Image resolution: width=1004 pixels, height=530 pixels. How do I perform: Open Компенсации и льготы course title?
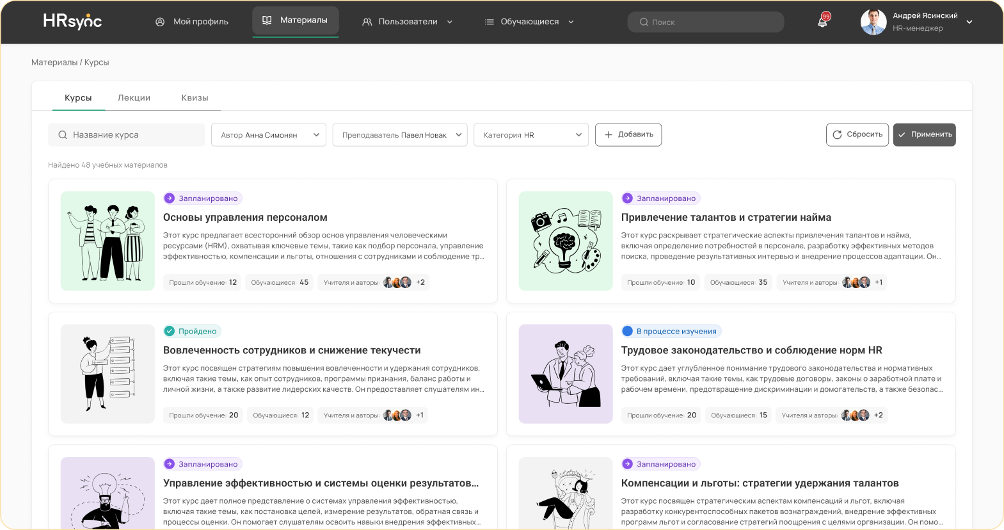[760, 483]
